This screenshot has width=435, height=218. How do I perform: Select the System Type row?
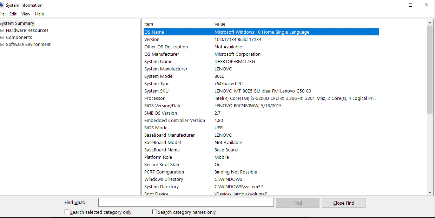(x=261, y=84)
